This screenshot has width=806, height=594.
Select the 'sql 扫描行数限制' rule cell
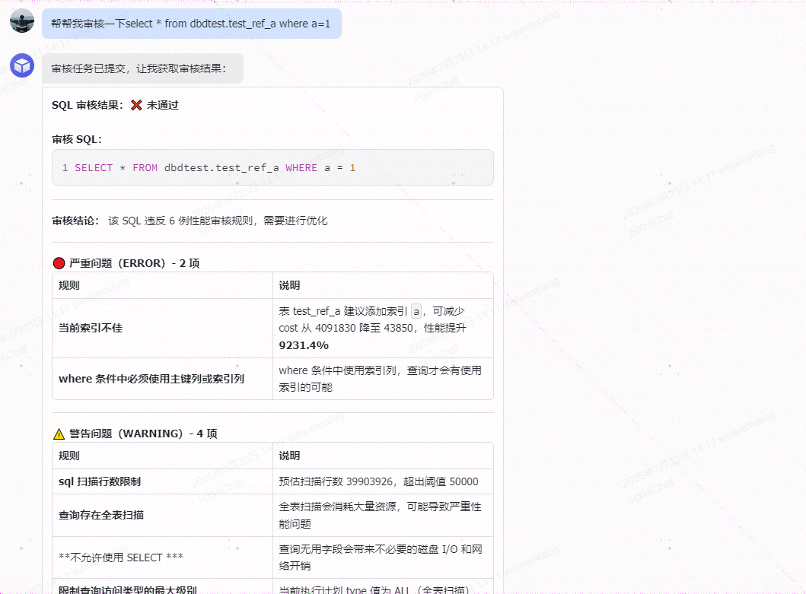[162, 481]
